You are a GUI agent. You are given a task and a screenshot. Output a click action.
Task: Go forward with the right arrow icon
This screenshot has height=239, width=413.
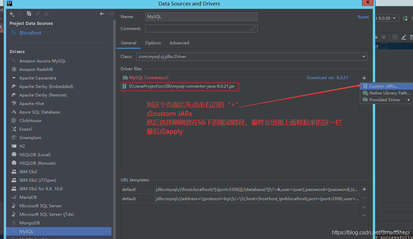pyautogui.click(x=111, y=14)
